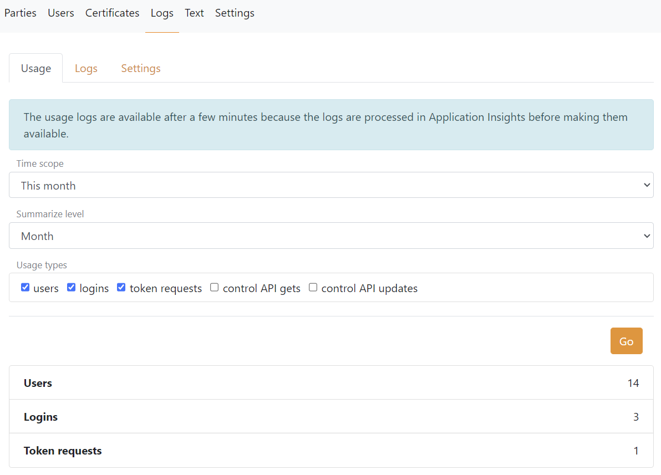Open the Text menu item

pyautogui.click(x=194, y=13)
